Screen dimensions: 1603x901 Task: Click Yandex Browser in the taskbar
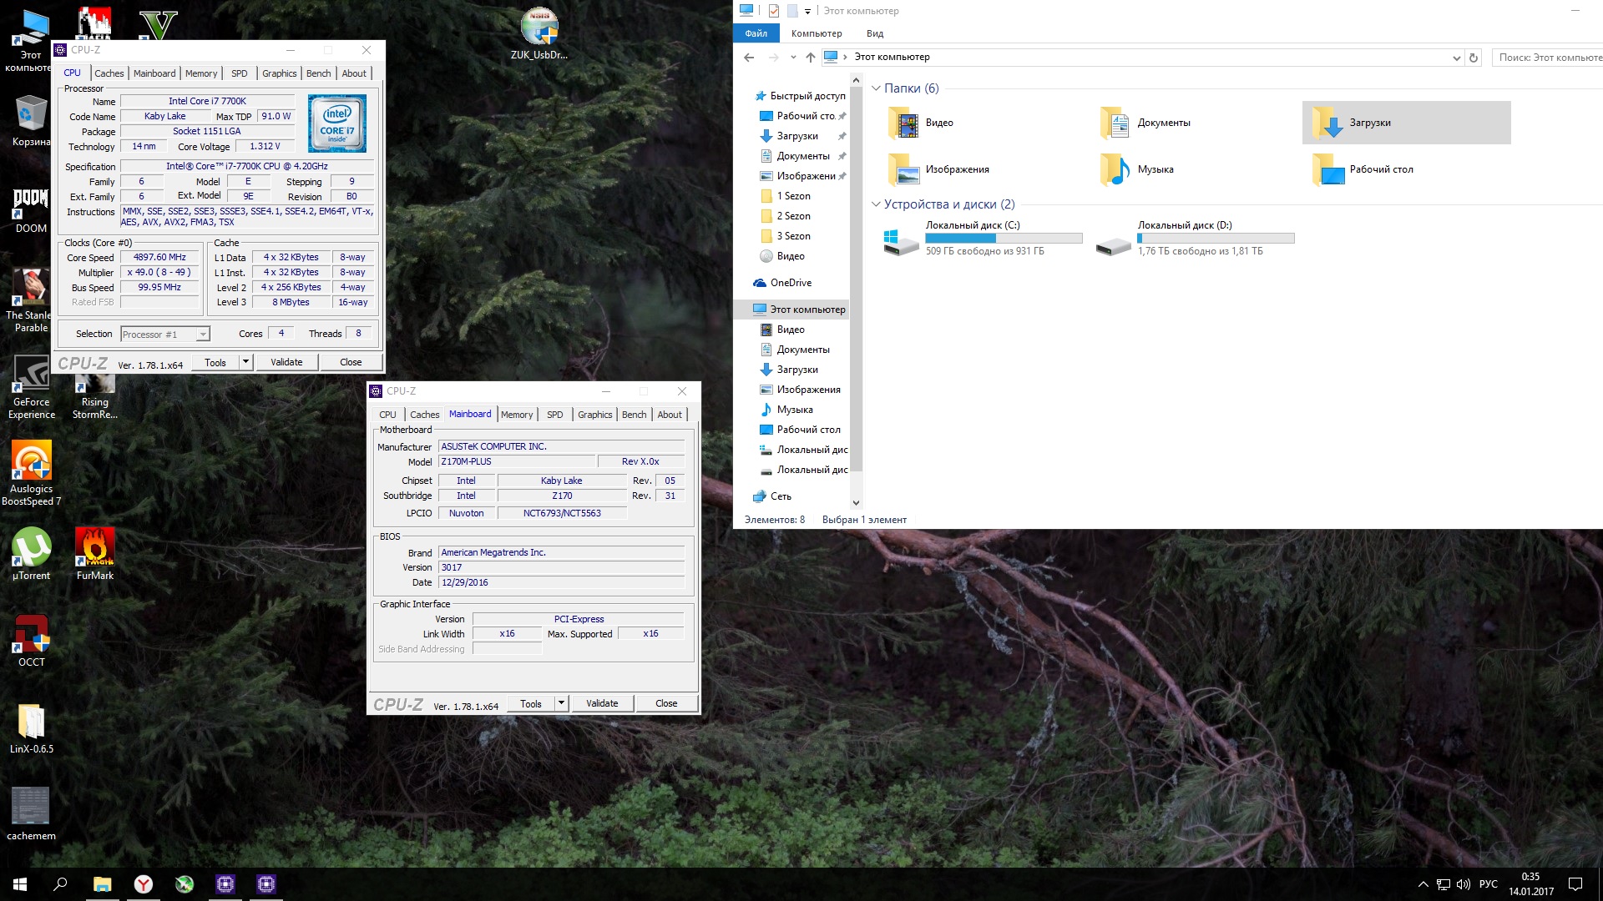pos(144,884)
